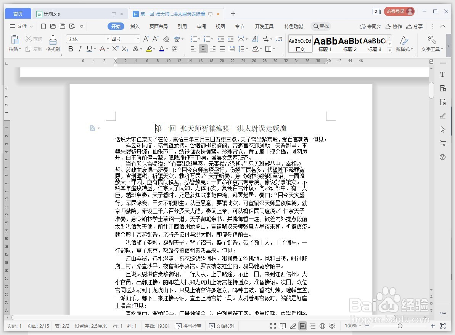Click the tab stops ruler icon
This screenshot has width=455, height=335.
(279, 39)
